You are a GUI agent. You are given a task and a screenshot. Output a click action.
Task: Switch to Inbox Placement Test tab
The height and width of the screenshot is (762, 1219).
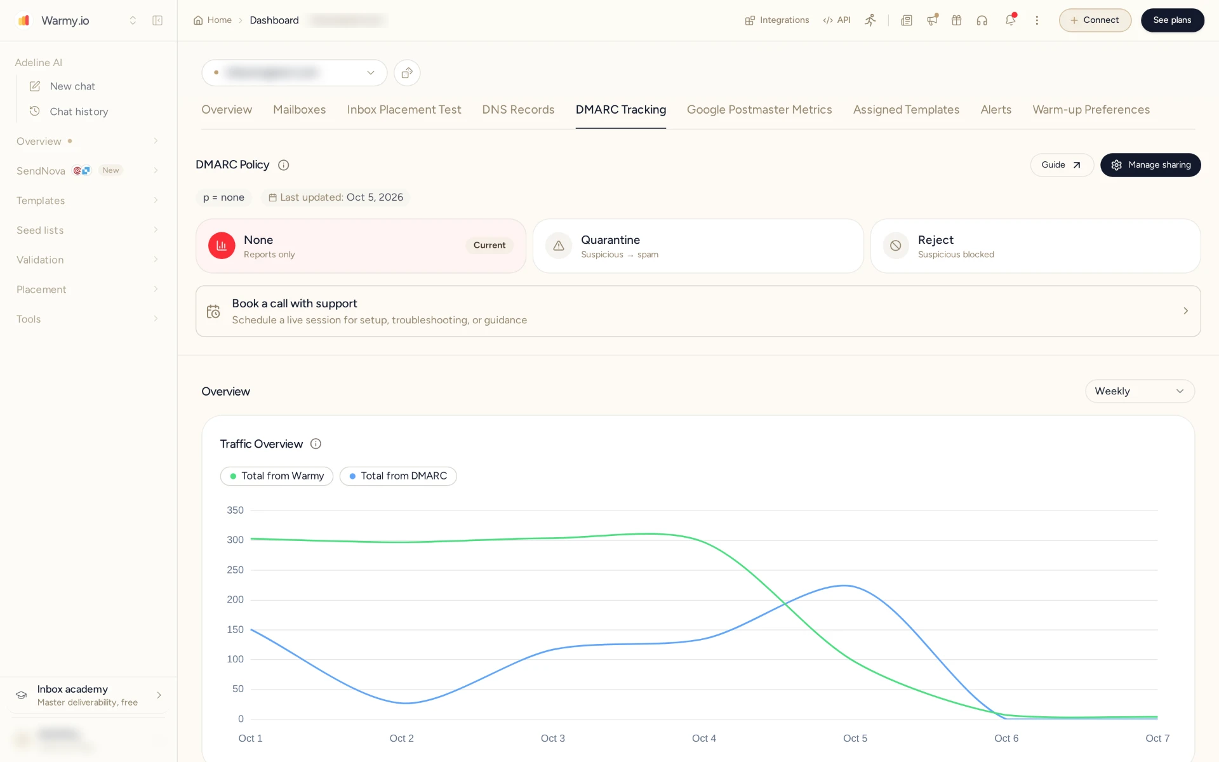[x=404, y=110]
